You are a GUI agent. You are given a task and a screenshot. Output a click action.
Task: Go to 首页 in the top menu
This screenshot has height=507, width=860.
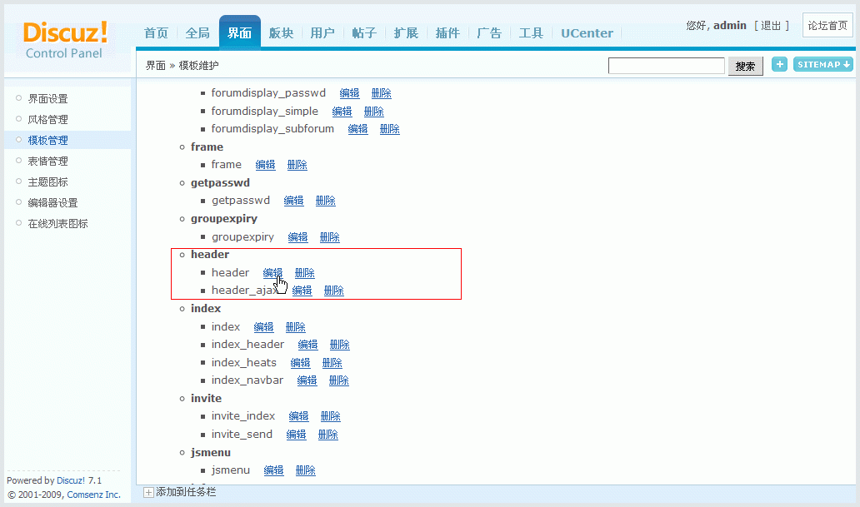coord(156,33)
